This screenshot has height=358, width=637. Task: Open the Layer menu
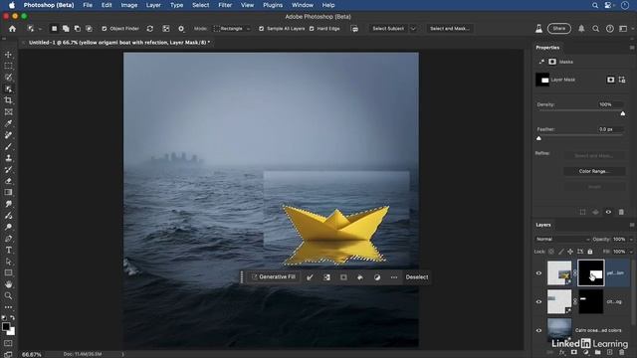153,5
